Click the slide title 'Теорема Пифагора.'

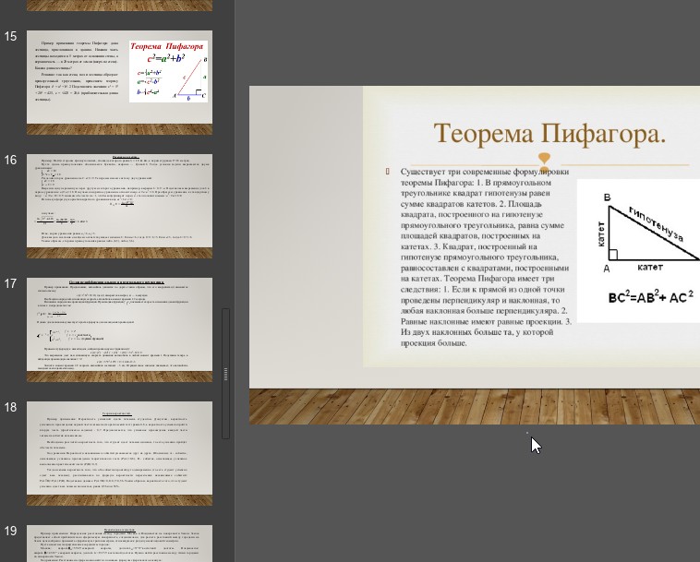point(549,134)
